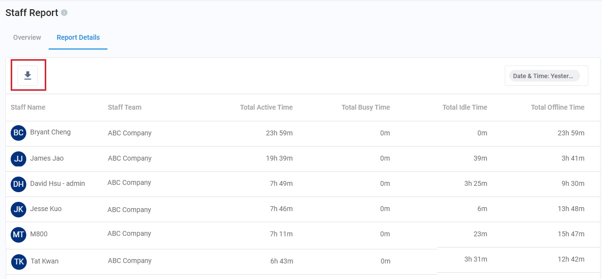The width and height of the screenshot is (602, 279).
Task: Click Tat Kwan's TK avatar
Action: coord(19,262)
